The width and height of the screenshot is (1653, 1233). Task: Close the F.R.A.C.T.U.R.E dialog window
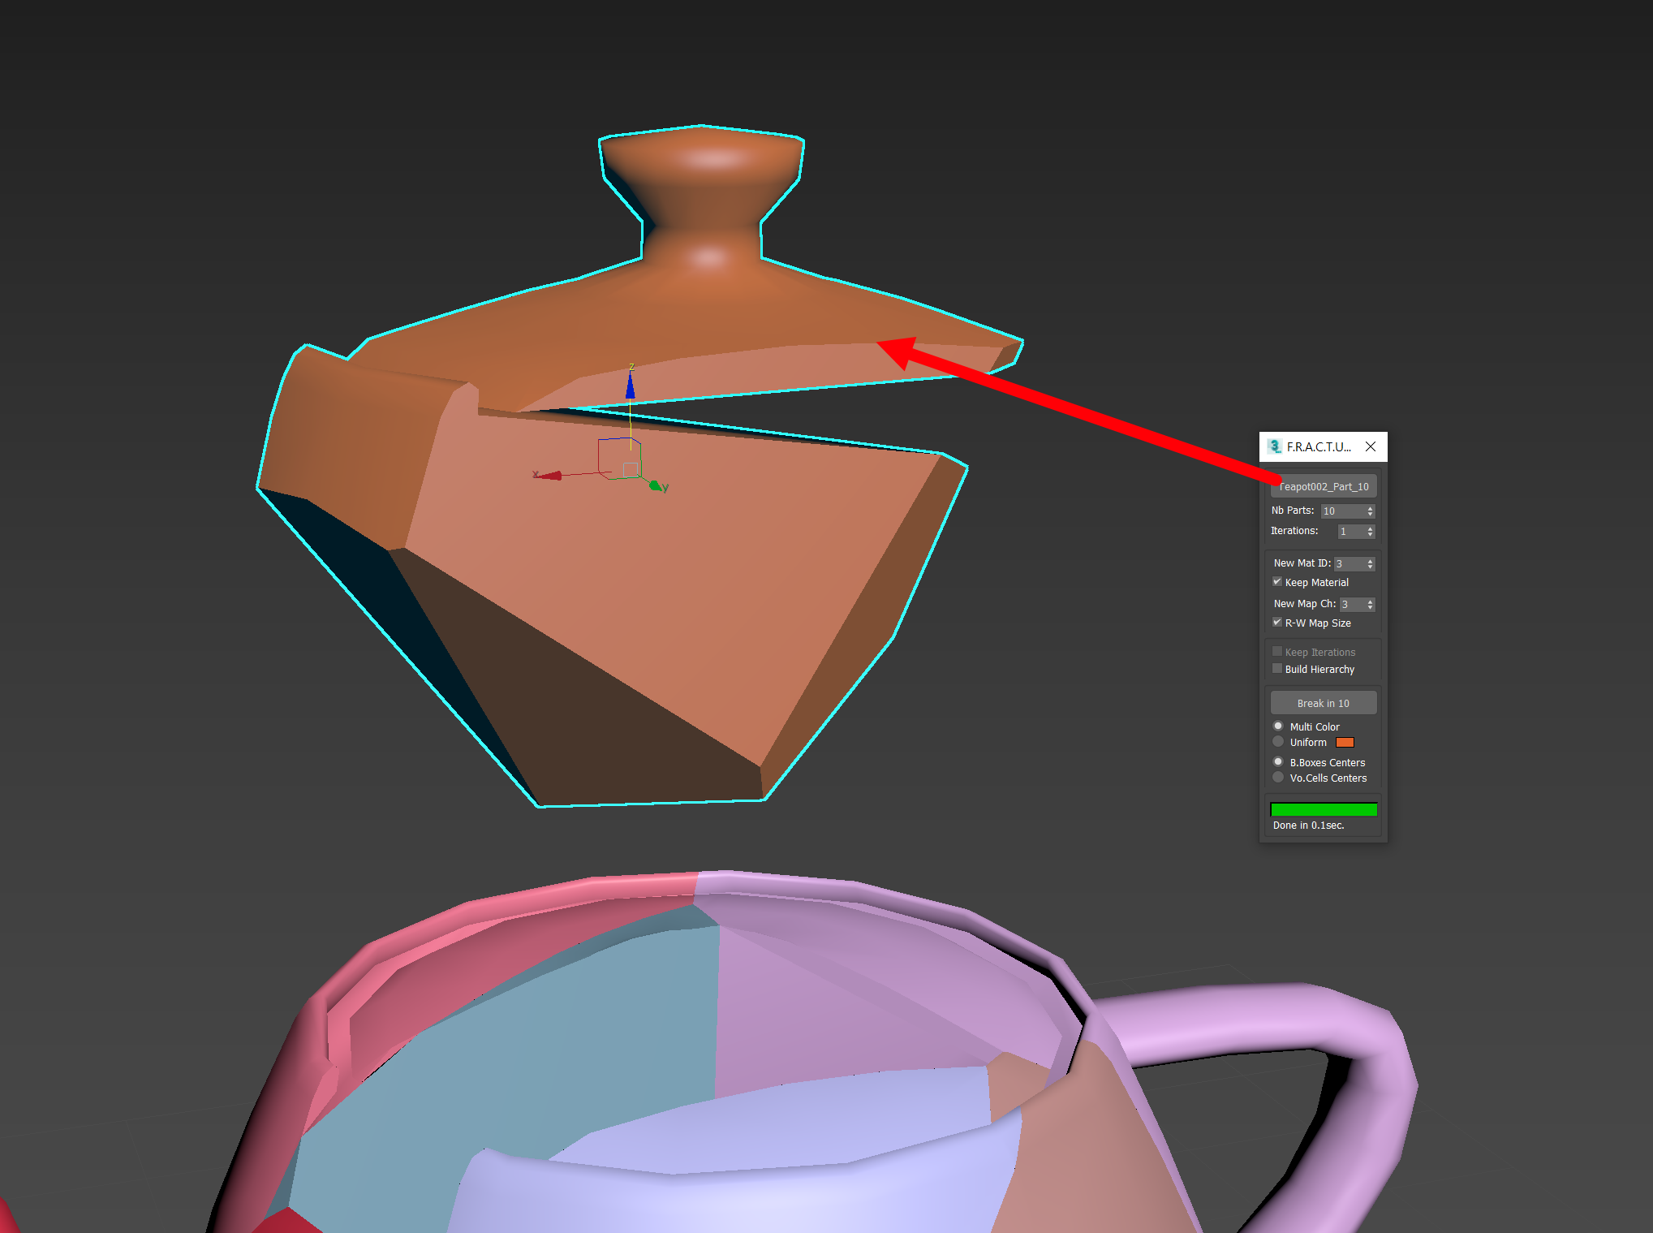[1371, 446]
